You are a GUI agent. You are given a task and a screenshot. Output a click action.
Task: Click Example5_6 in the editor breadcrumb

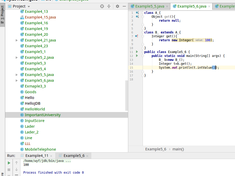(x=155, y=149)
